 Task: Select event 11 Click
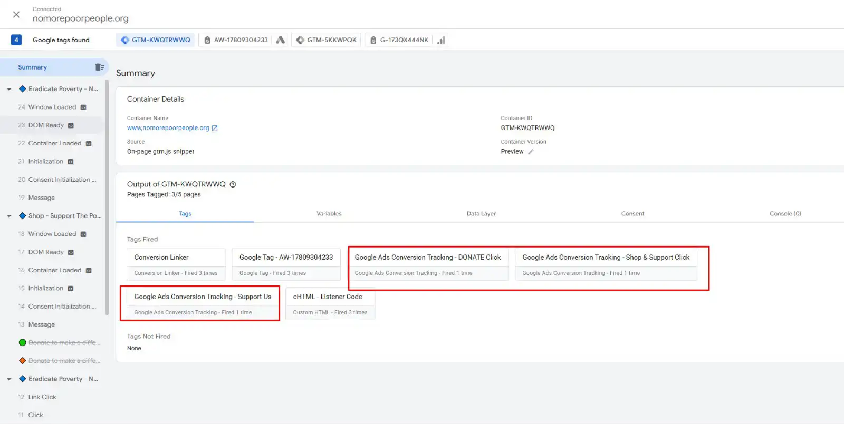point(53,416)
